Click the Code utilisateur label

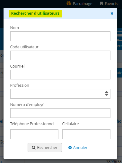click(24, 47)
